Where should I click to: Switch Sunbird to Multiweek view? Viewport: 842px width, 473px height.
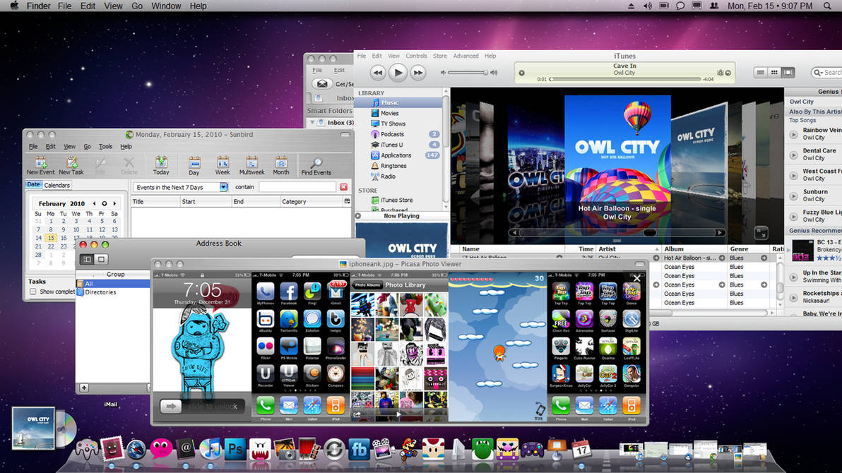click(252, 165)
